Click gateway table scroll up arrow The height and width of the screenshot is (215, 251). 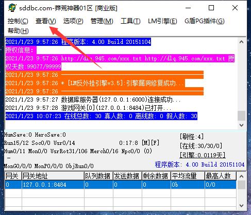(241, 176)
